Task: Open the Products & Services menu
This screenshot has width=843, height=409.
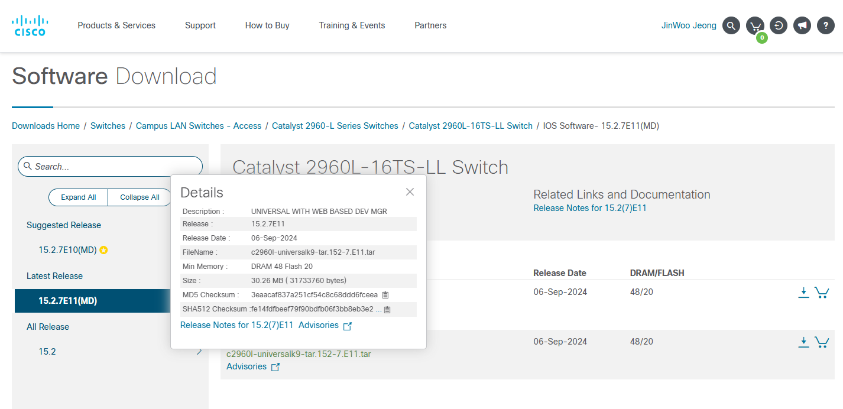Action: click(116, 25)
